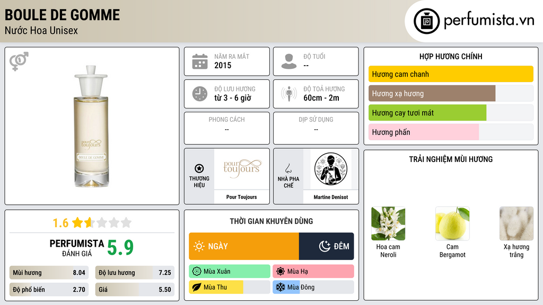Click the launch year value 2015
Viewport: 543px width, 305px height.
click(223, 65)
